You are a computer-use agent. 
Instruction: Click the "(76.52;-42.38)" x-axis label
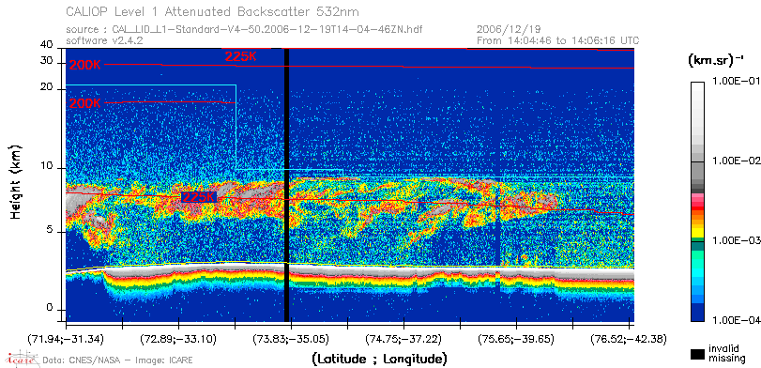point(628,338)
